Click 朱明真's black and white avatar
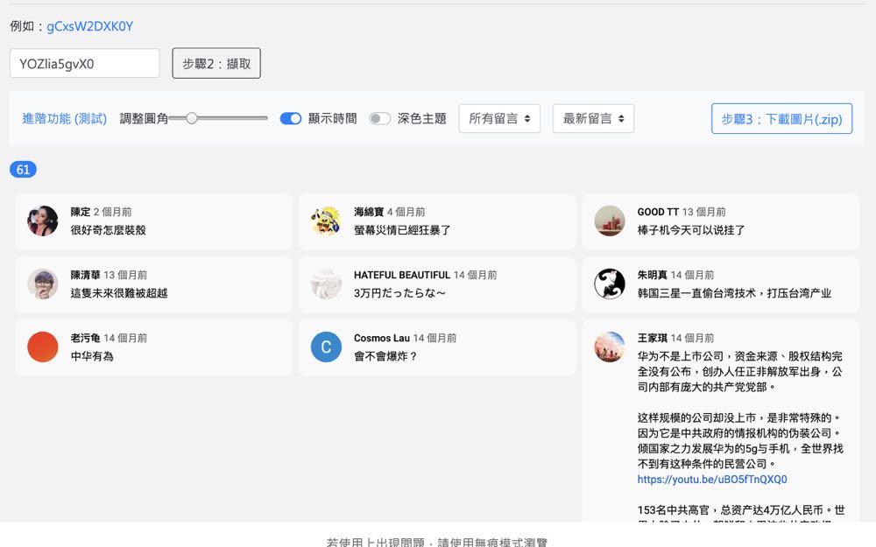This screenshot has width=876, height=547. tap(610, 284)
